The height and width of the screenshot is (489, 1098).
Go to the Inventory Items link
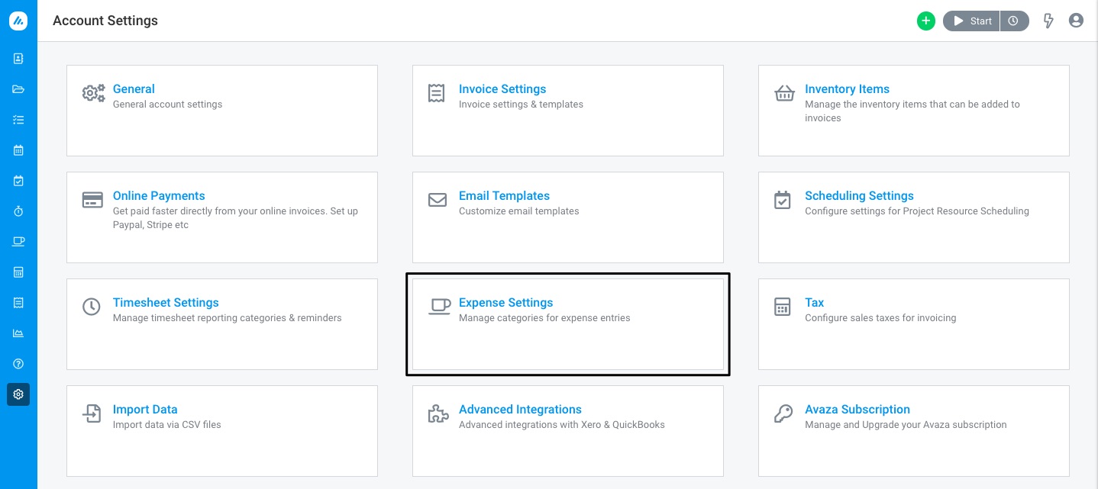click(847, 89)
